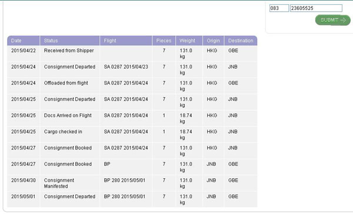Click the BP 280 2015/05/01 flight on the Manifested row
Image resolution: width=353 pixels, height=214 pixels.
coord(125,181)
